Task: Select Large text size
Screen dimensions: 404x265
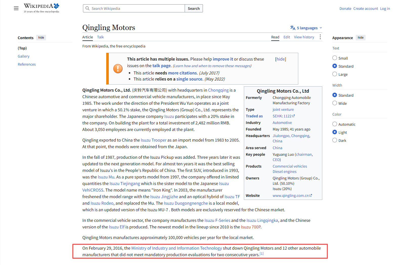Action: (x=335, y=74)
